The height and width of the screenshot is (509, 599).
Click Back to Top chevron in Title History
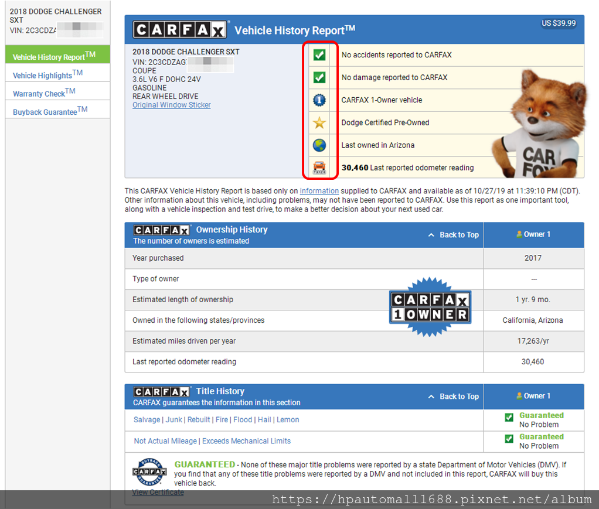click(431, 397)
